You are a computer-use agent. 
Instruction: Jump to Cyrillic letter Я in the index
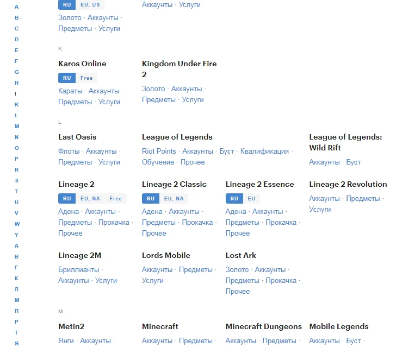tap(16, 343)
